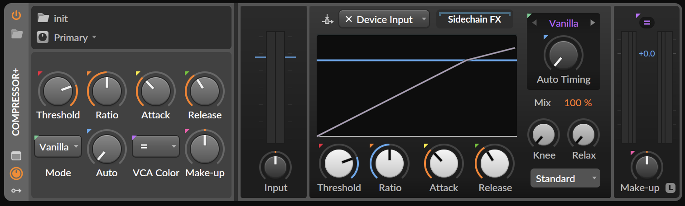The width and height of the screenshot is (685, 206).
Task: Open the Device Input source selector
Action: (384, 19)
